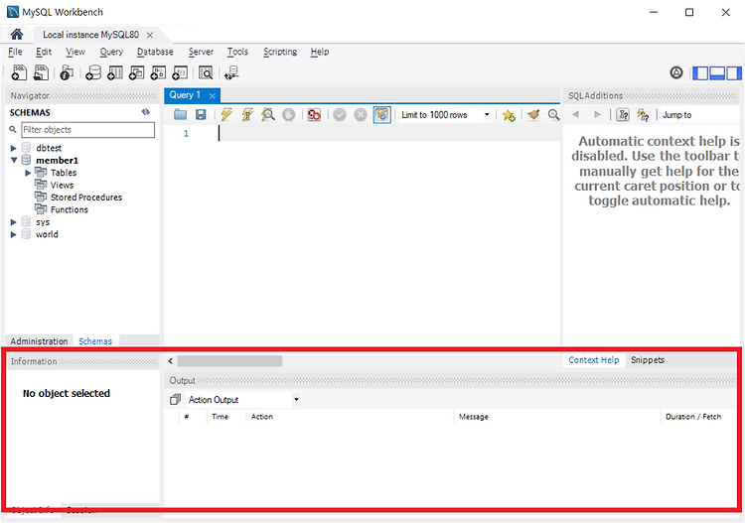
Task: Execute the query with lightning icon
Action: point(226,114)
